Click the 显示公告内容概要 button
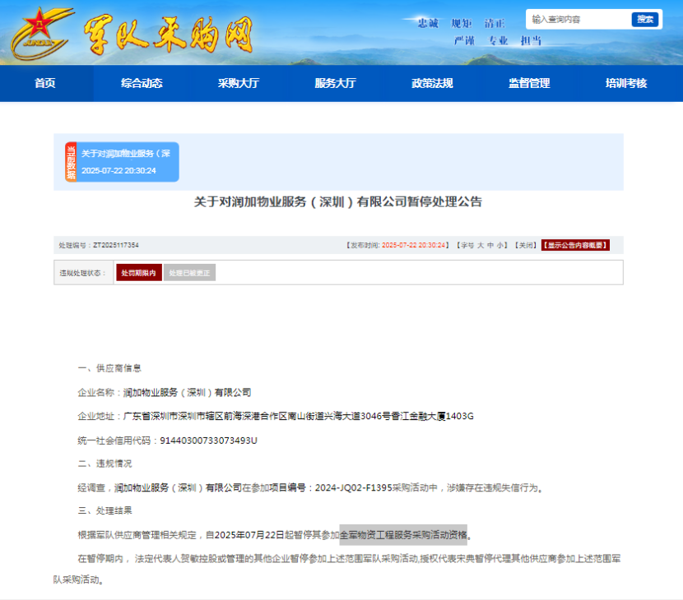 coord(575,246)
